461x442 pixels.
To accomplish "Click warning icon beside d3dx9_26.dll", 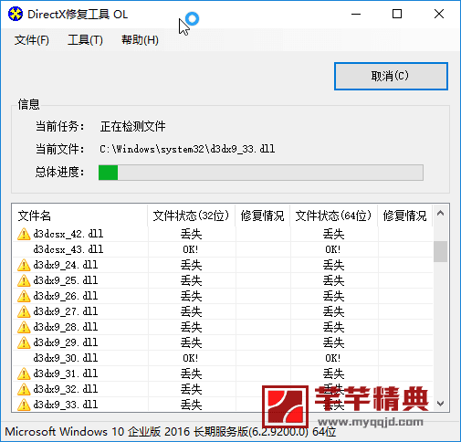I will (x=24, y=296).
